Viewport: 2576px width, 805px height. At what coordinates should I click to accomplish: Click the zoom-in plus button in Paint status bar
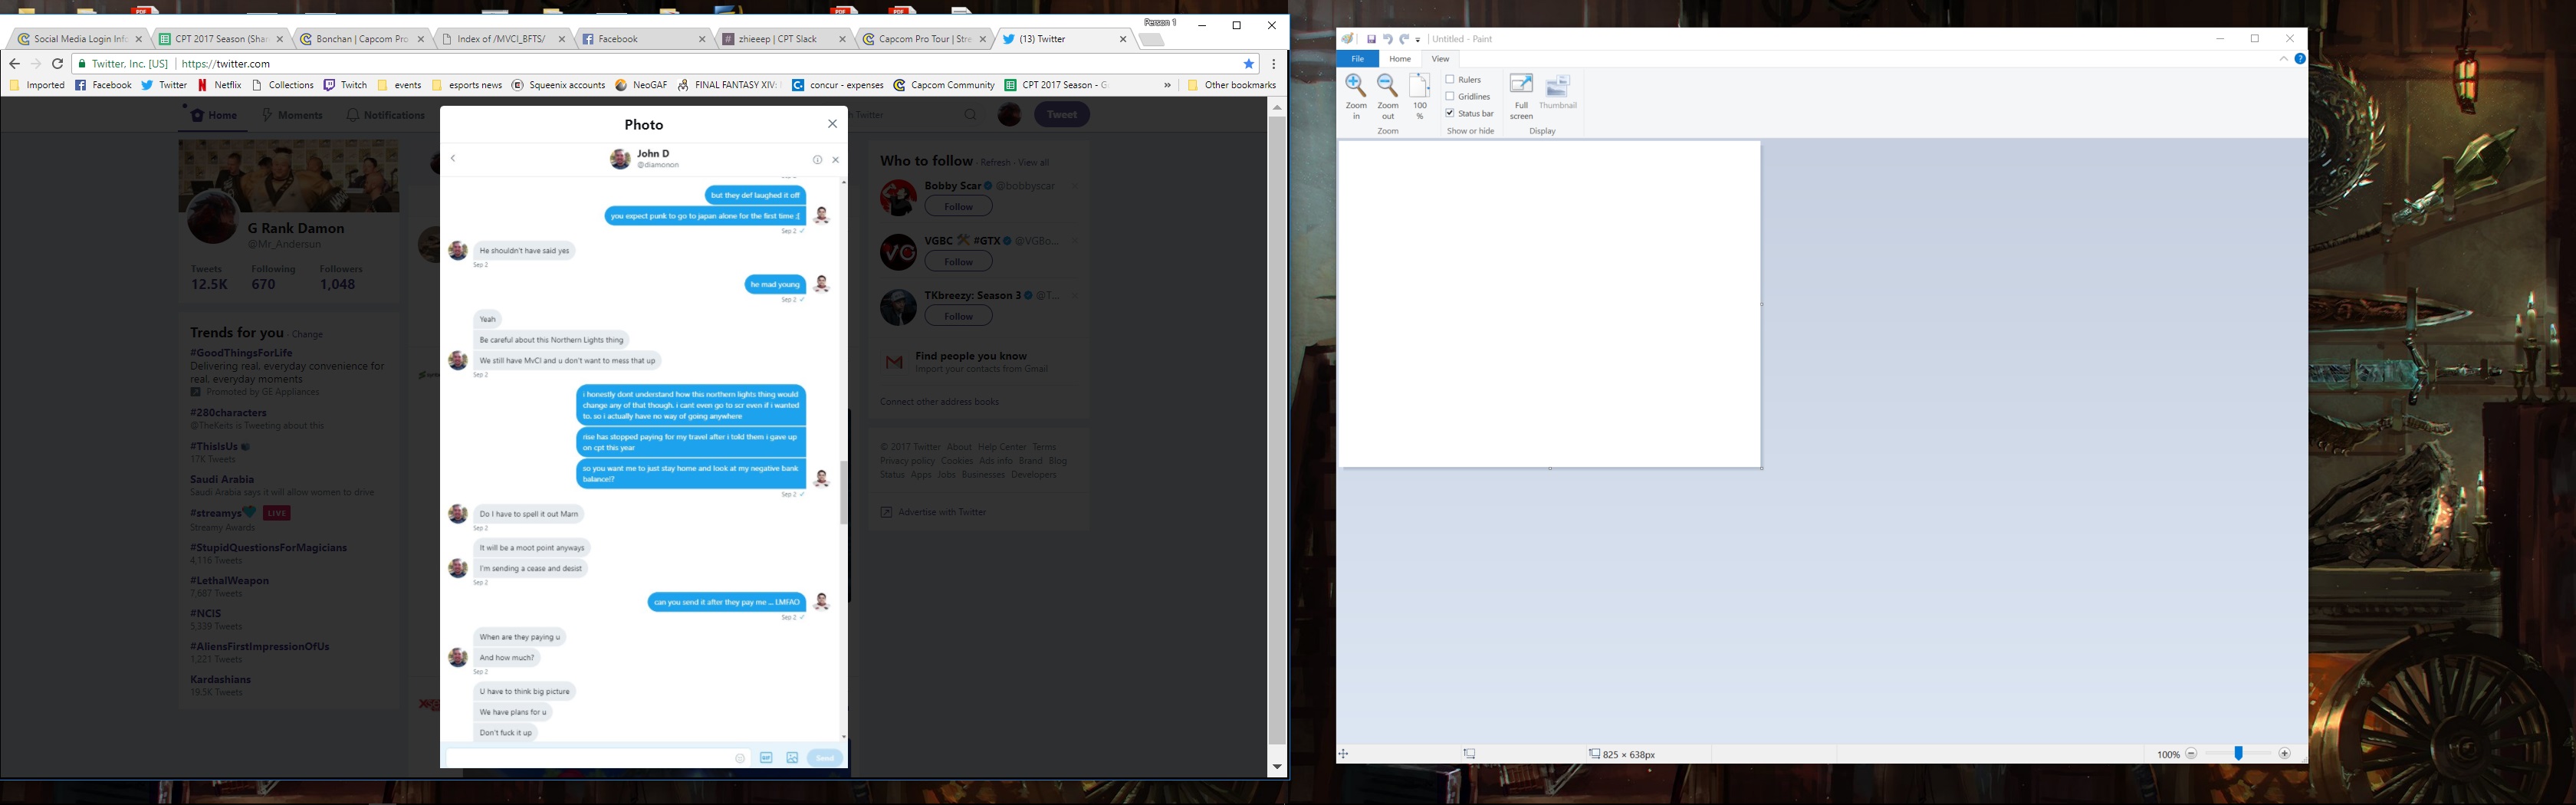[x=2284, y=754]
